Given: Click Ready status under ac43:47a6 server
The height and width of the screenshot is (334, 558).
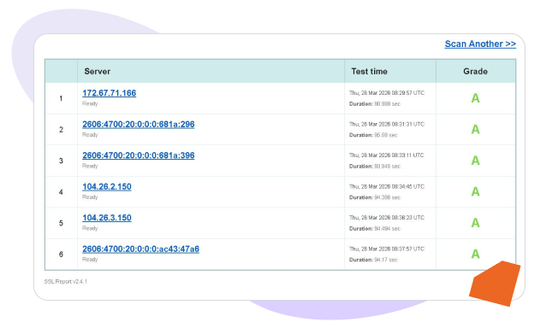Looking at the screenshot, I should tap(90, 260).
